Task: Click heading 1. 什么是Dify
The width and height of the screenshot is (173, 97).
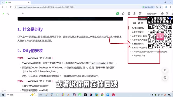Action: pos(30,29)
